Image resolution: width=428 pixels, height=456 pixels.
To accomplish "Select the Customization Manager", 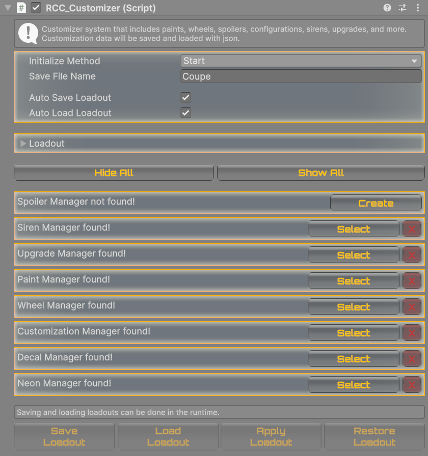I will tap(354, 333).
